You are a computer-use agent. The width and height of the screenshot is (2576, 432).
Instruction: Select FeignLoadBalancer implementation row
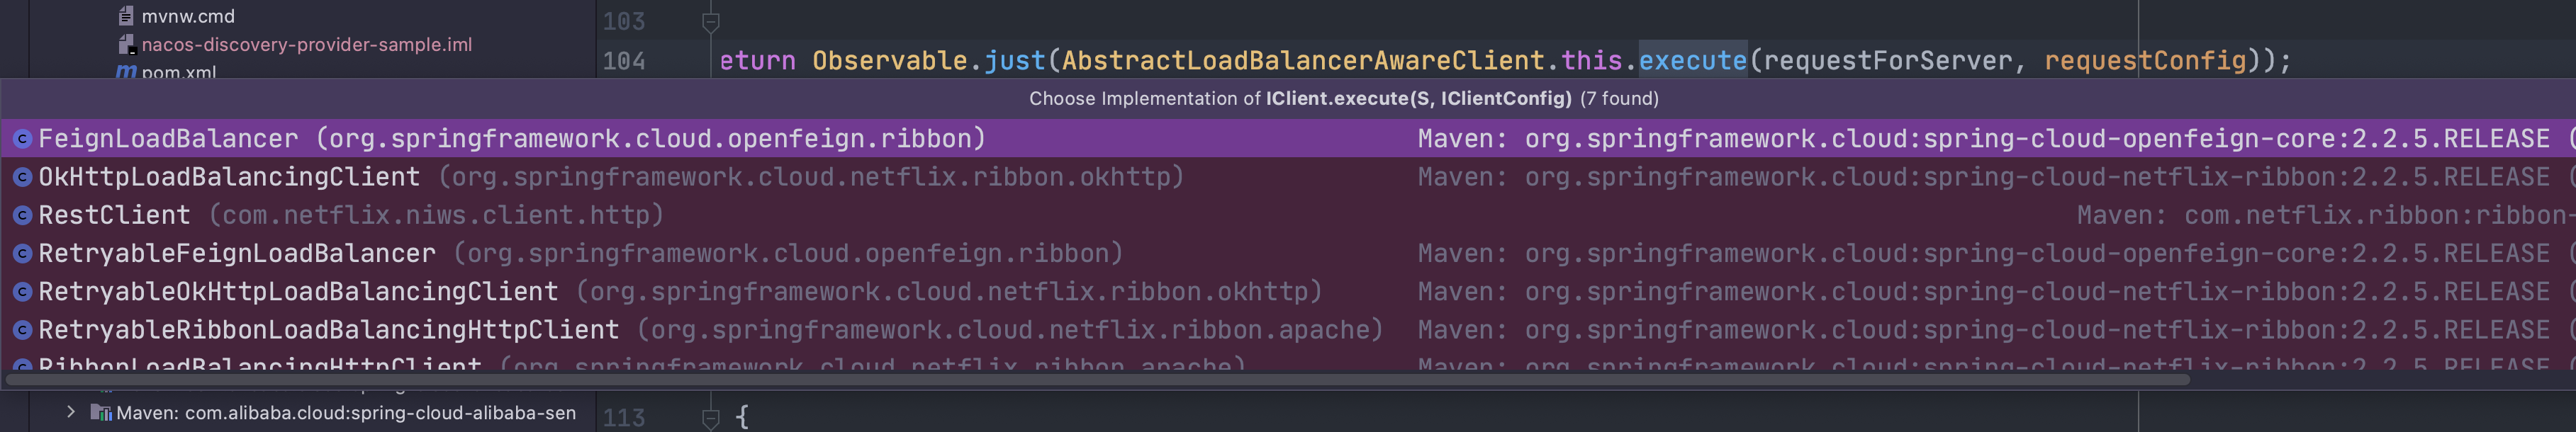coord(1288,138)
